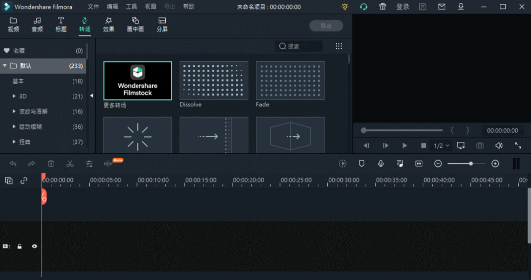The height and width of the screenshot is (280, 531).
Task: Select the Fade transition thumbnail
Action: 290,80
